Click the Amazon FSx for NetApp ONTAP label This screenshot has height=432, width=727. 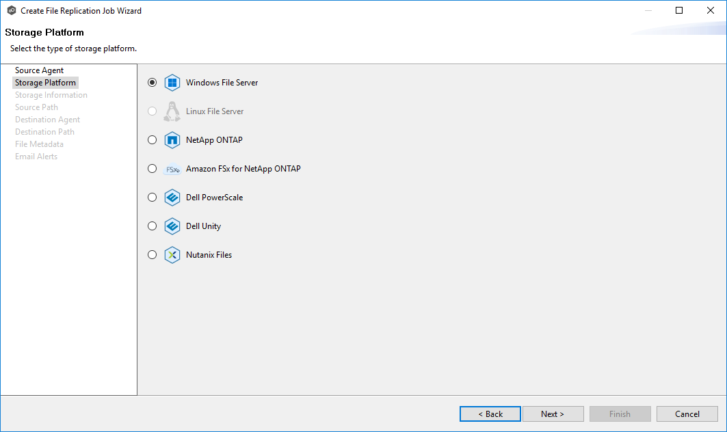click(243, 169)
